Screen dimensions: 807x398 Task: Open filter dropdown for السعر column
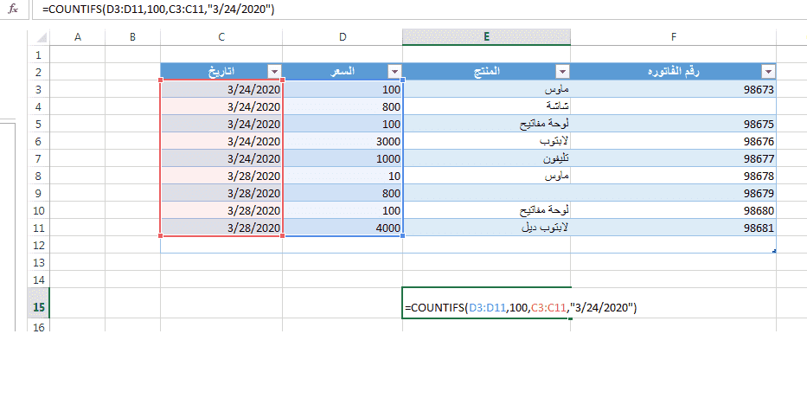394,71
